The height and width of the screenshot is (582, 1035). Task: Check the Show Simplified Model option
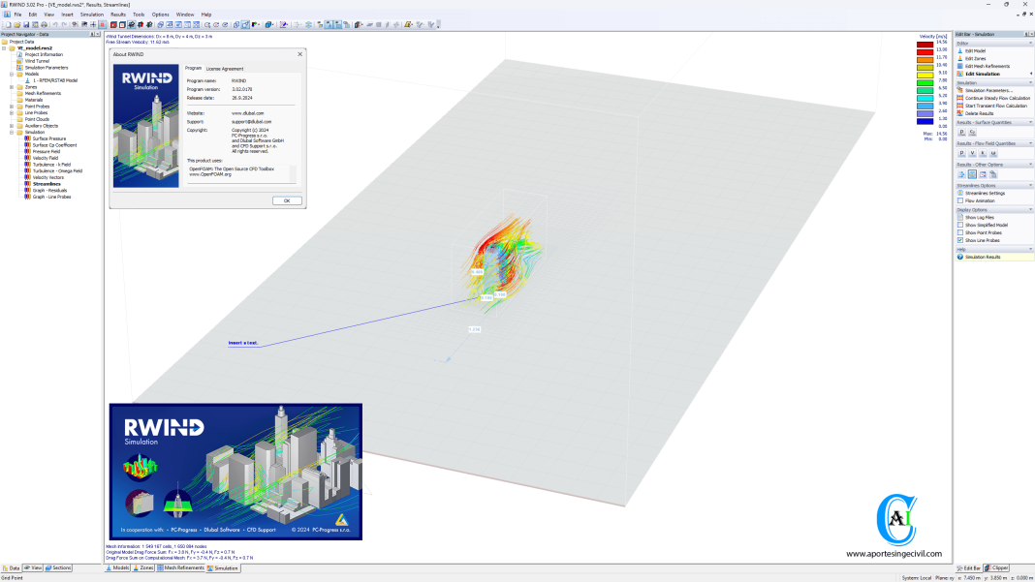(959, 225)
